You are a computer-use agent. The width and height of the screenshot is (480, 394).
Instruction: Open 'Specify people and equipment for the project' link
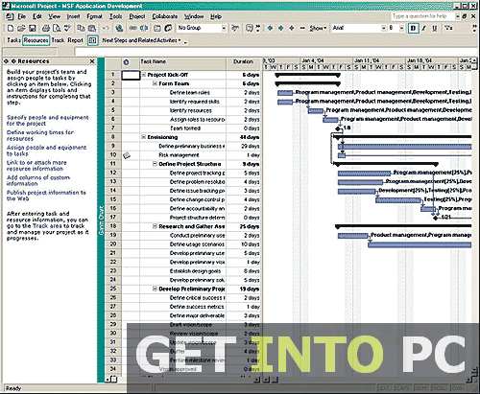(48, 121)
